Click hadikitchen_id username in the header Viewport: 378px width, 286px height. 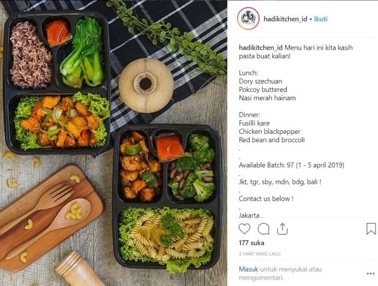(x=285, y=19)
